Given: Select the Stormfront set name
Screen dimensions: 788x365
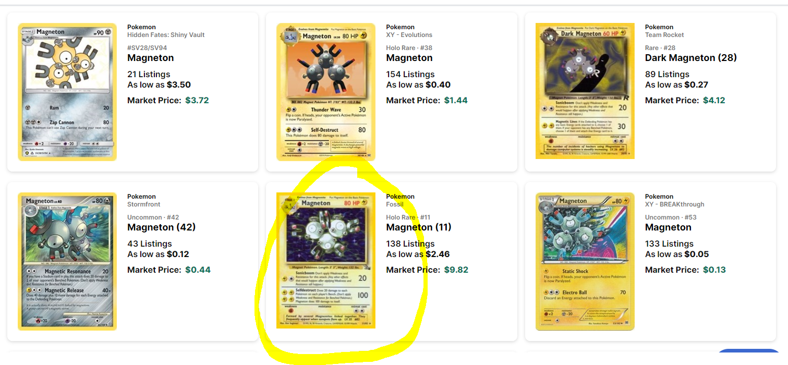Looking at the screenshot, I should [x=144, y=204].
